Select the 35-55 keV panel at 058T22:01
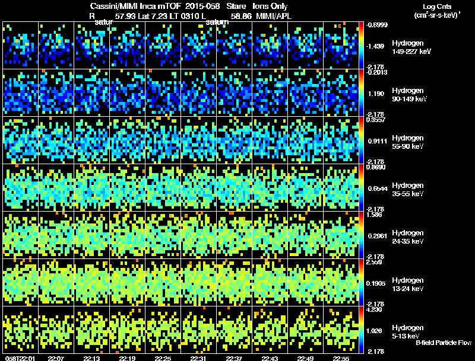Screen dimensions: 475x361 20,188
